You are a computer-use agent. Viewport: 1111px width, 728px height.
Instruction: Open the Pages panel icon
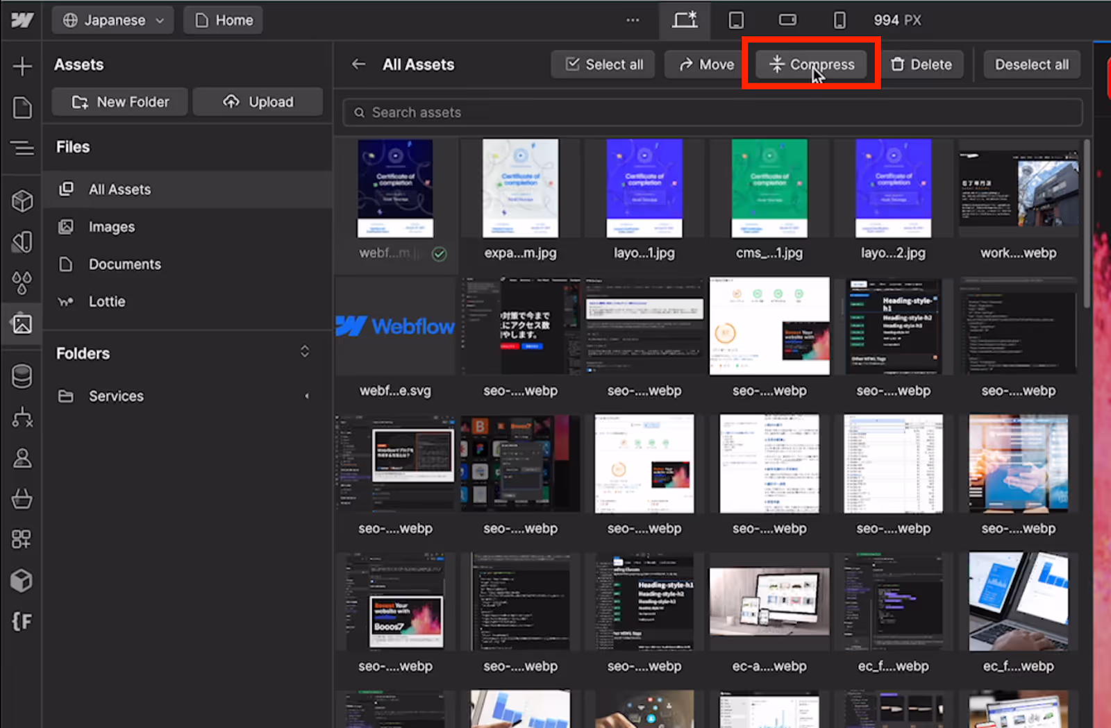pos(22,108)
